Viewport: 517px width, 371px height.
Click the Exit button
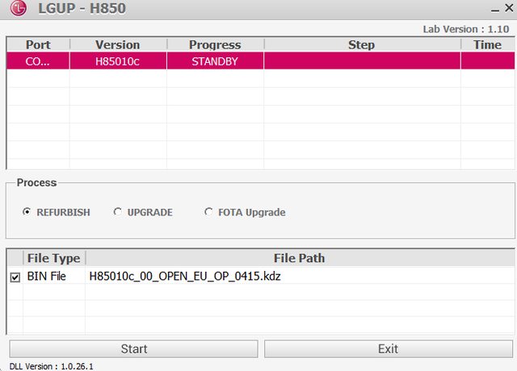[388, 348]
